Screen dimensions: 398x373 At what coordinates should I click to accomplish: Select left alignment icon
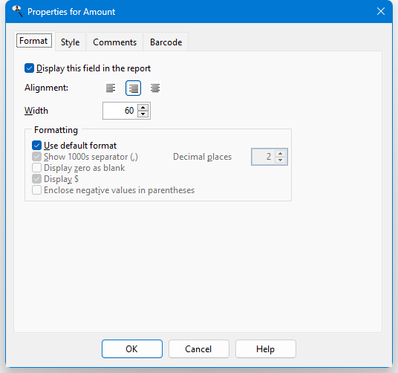pyautogui.click(x=111, y=88)
